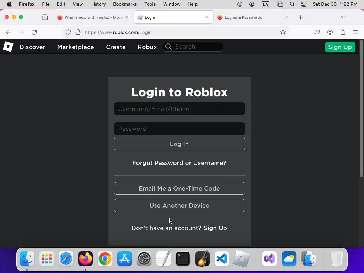Open the Tools menu
The height and width of the screenshot is (273, 364).
[x=150, y=4]
